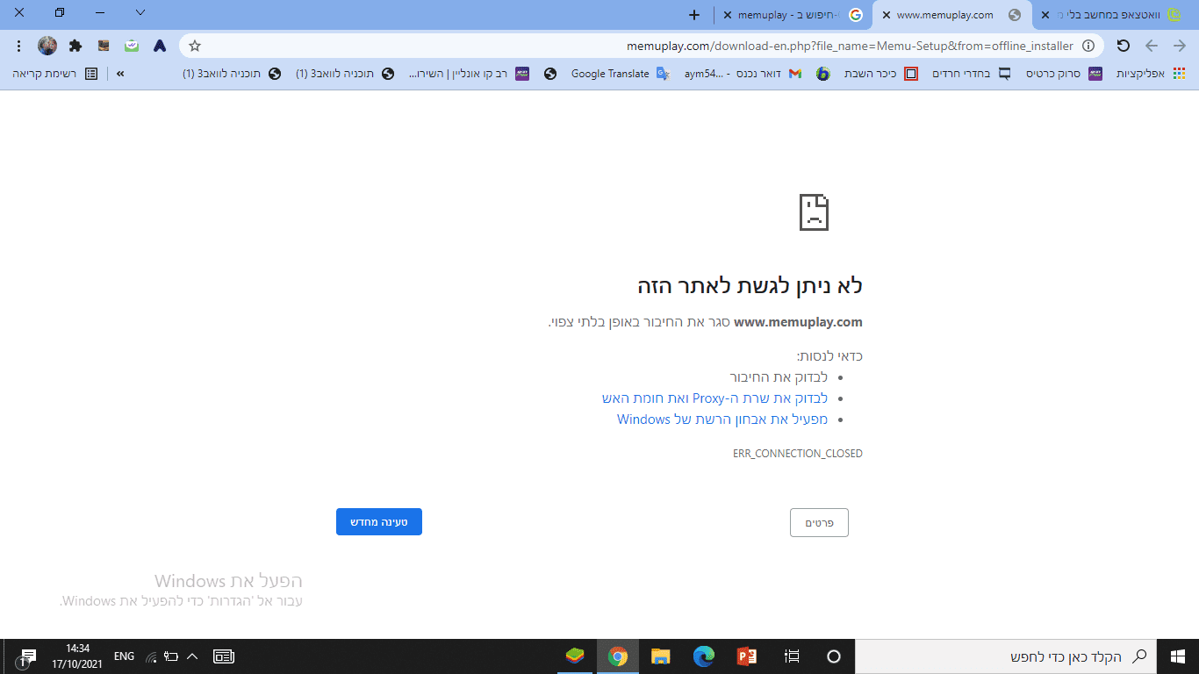Open Microsoft Edge from the taskbar
1199x674 pixels.
coord(704,656)
